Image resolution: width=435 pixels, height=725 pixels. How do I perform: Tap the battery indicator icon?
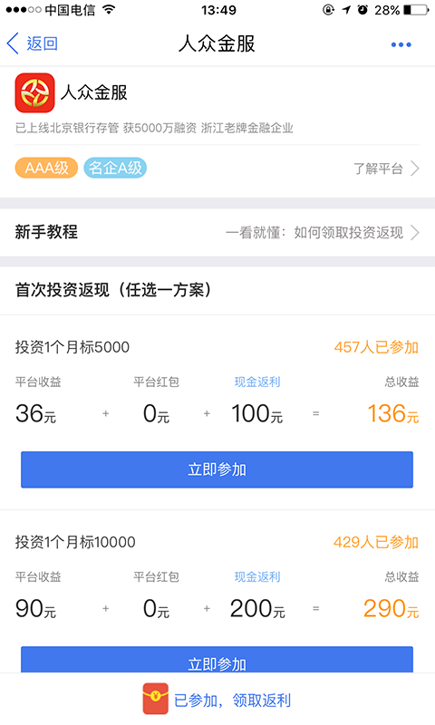pyautogui.click(x=416, y=10)
